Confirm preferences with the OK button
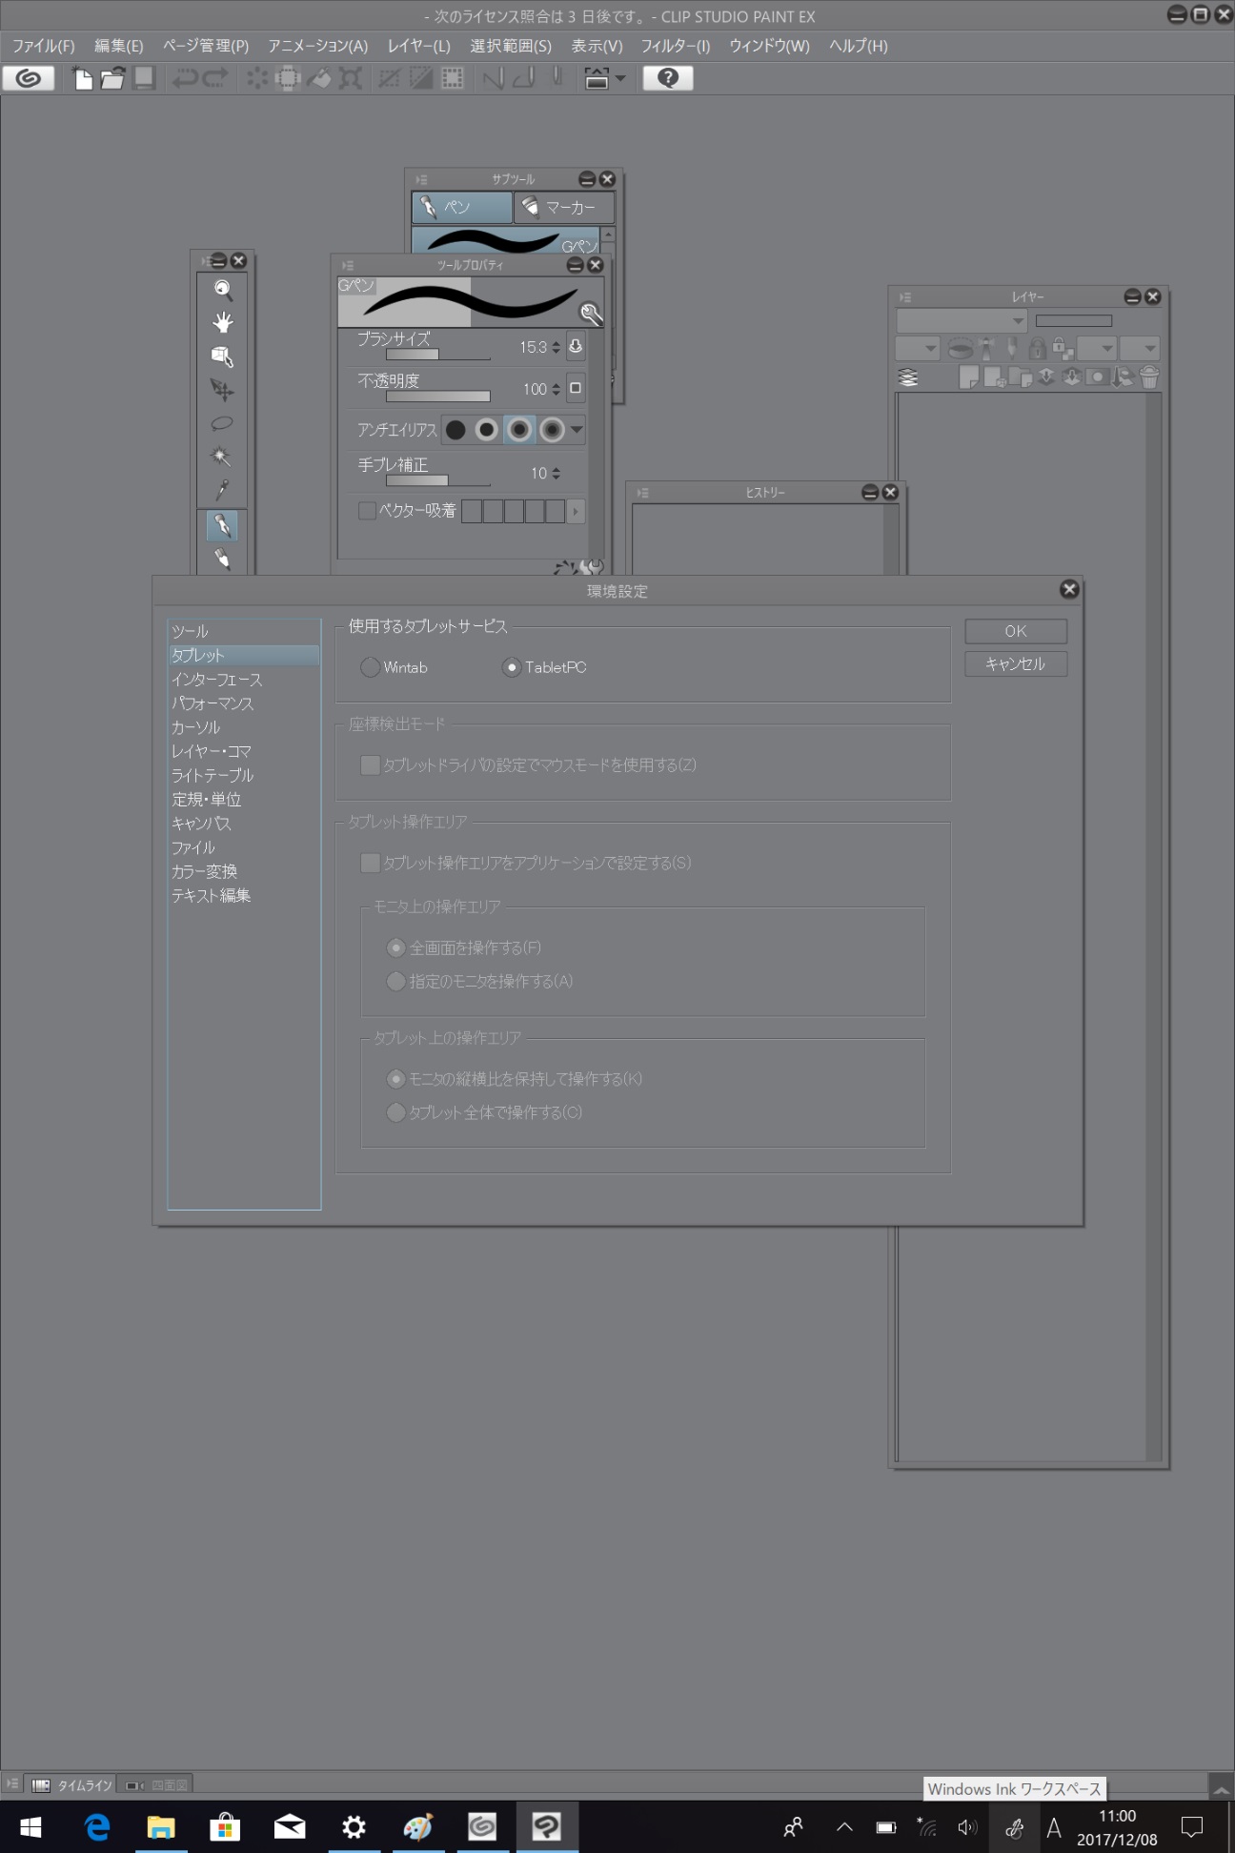 1016,631
